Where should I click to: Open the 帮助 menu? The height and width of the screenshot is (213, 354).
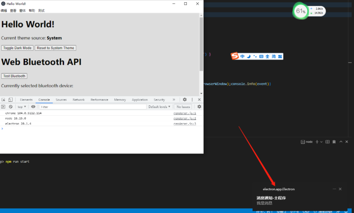(x=32, y=11)
